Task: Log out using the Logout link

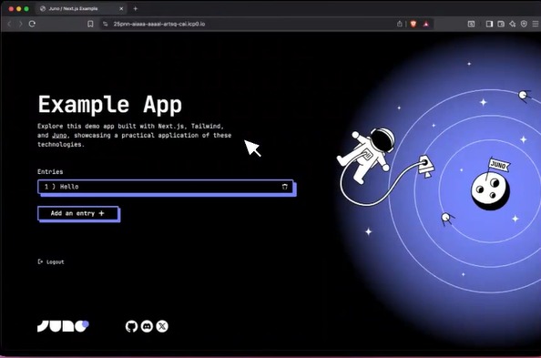Action: pyautogui.click(x=51, y=261)
